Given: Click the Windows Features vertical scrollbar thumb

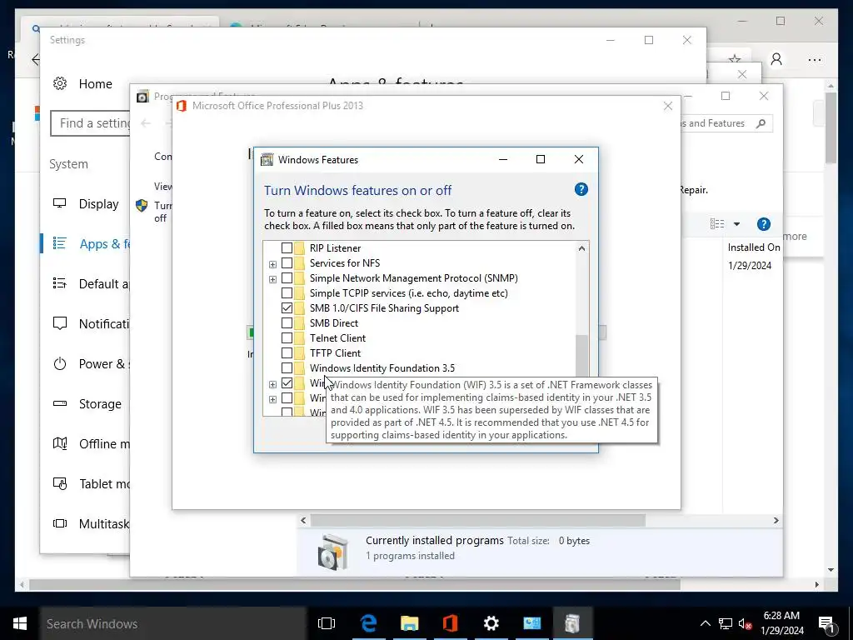Looking at the screenshot, I should tap(581, 355).
